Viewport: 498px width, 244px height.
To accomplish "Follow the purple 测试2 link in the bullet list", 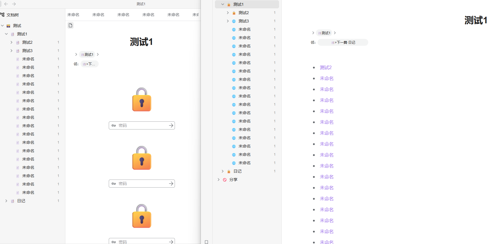I will 326,68.
